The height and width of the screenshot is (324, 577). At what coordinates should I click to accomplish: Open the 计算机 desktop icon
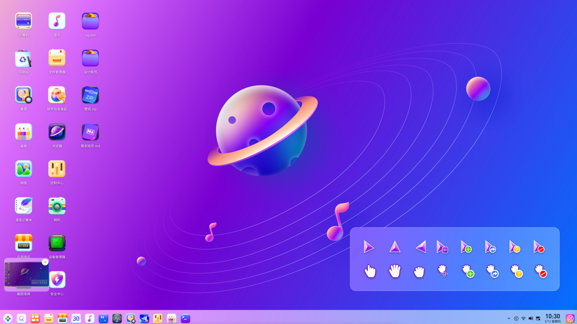(23, 21)
